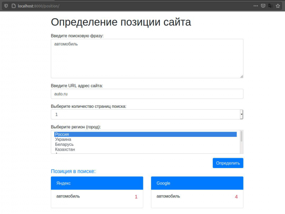
Task: Open the page actions three-dots menu
Action: 256,6
